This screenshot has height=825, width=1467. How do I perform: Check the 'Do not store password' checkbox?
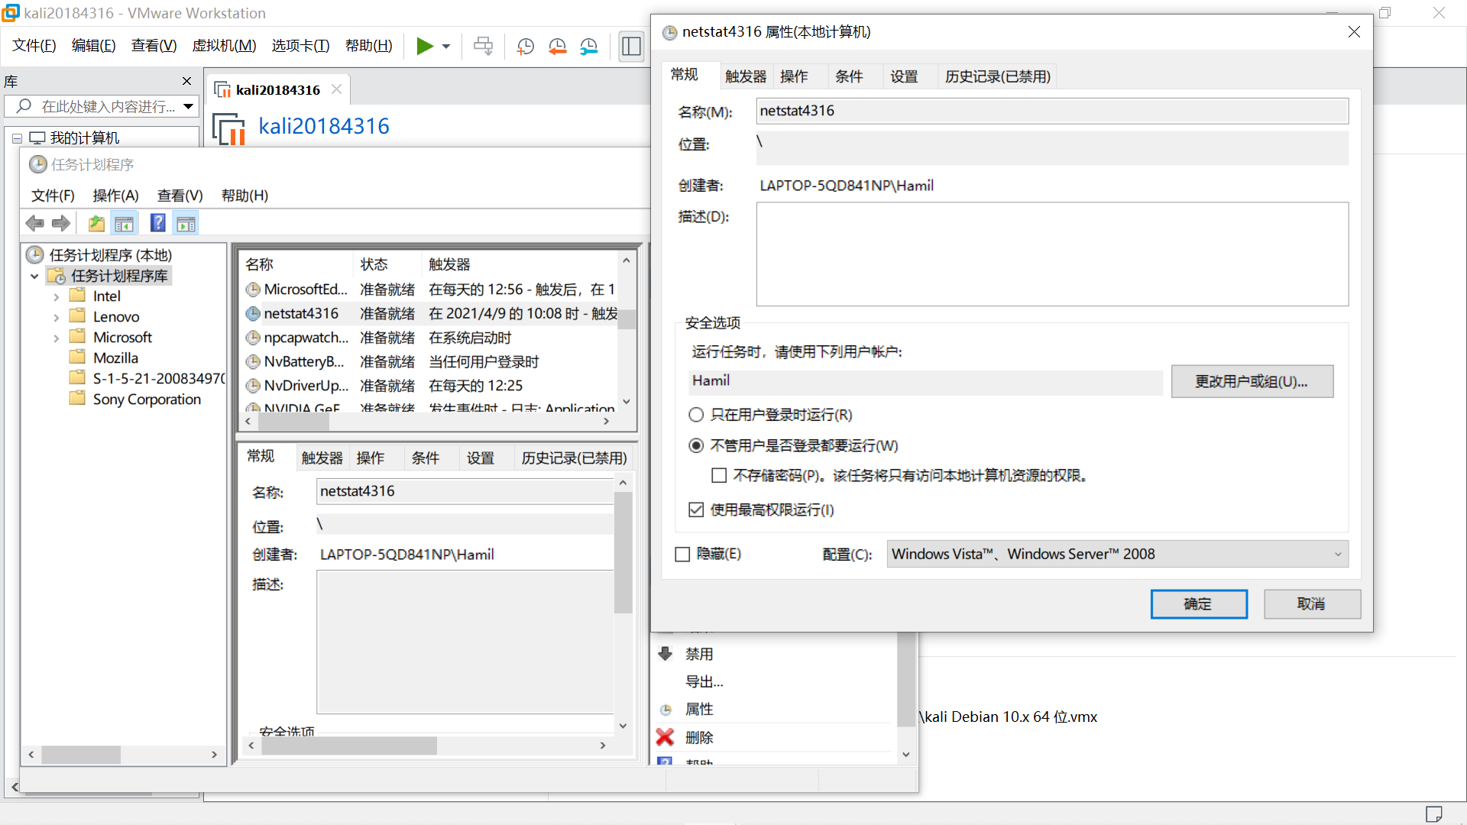(x=719, y=475)
